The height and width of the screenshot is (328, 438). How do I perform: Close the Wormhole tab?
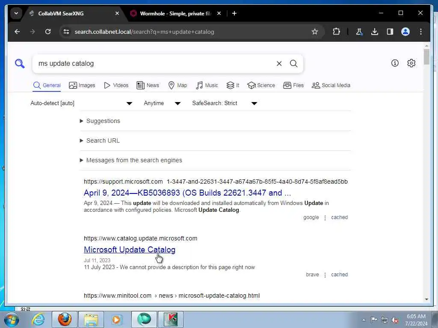click(x=219, y=13)
